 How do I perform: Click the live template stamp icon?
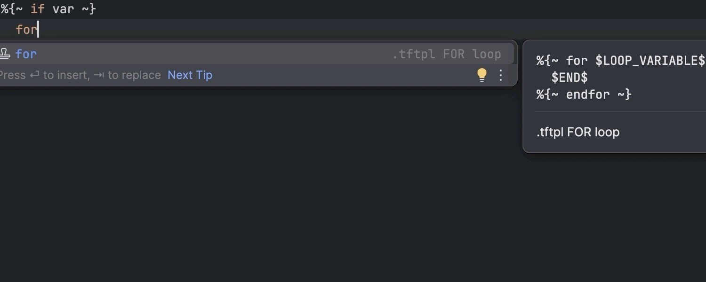[x=4, y=54]
